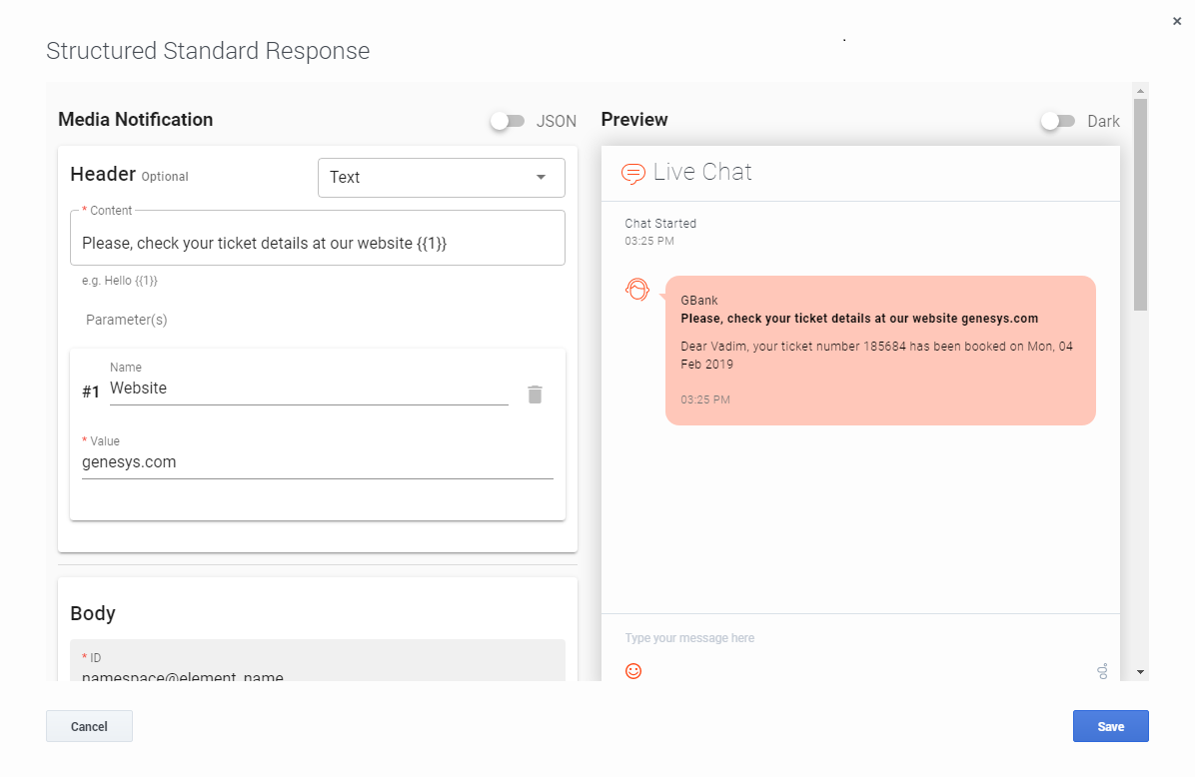Enable the Dark preview switch
Screen dimensions: 1195x777
pos(1058,121)
